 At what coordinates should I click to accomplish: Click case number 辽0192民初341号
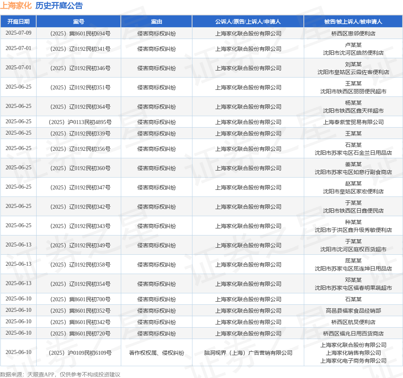coord(80,49)
